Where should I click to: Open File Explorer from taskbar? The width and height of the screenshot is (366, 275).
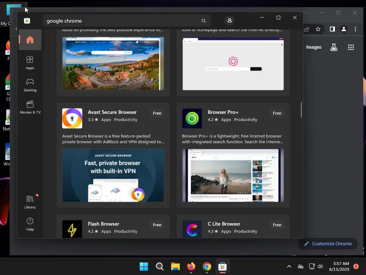coord(175,266)
